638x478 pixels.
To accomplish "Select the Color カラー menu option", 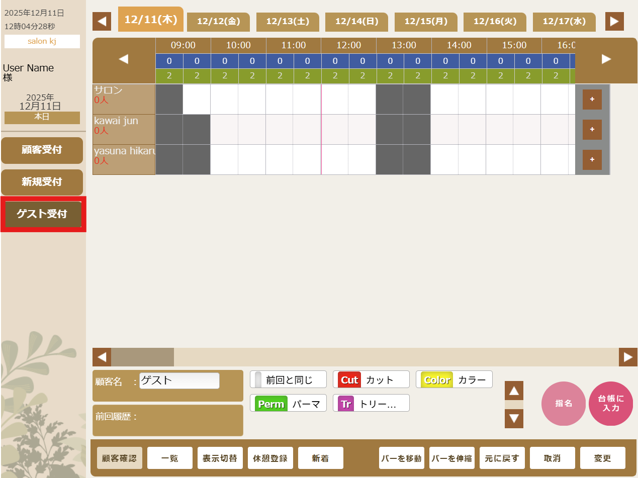I will 454,380.
